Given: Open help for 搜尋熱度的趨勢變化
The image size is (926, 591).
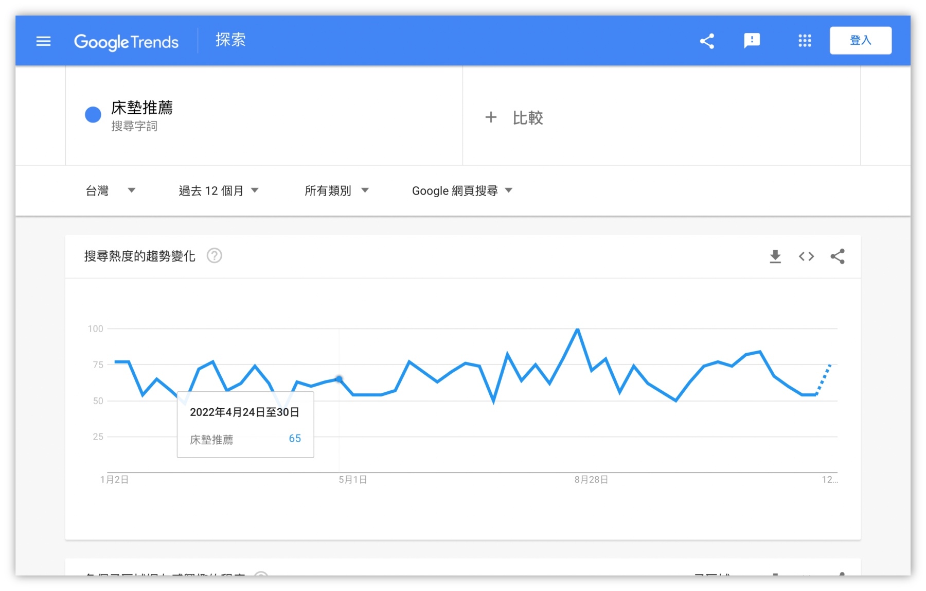Looking at the screenshot, I should [x=214, y=256].
